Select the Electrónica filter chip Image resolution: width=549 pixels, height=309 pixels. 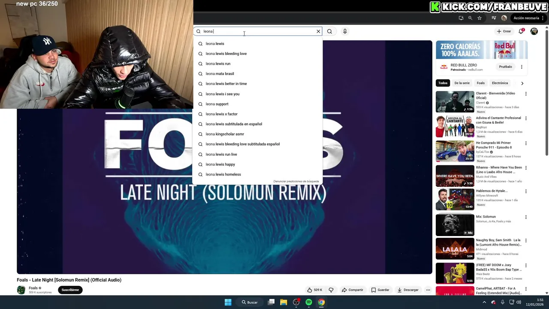(500, 83)
